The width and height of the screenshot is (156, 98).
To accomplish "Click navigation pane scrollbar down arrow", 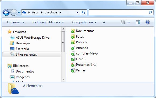I will coord(63,79).
